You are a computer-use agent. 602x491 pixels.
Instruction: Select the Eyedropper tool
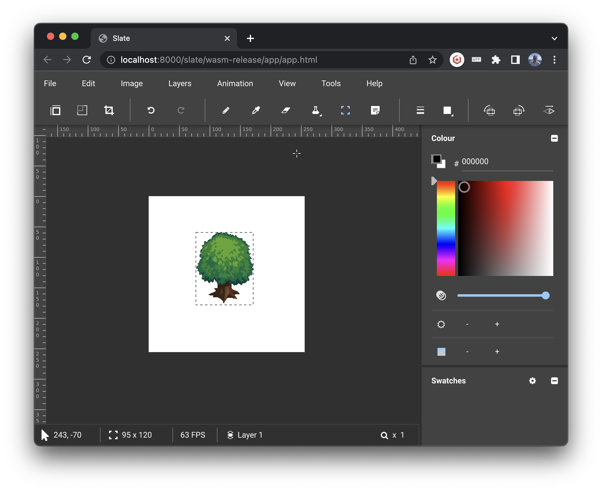click(x=256, y=110)
